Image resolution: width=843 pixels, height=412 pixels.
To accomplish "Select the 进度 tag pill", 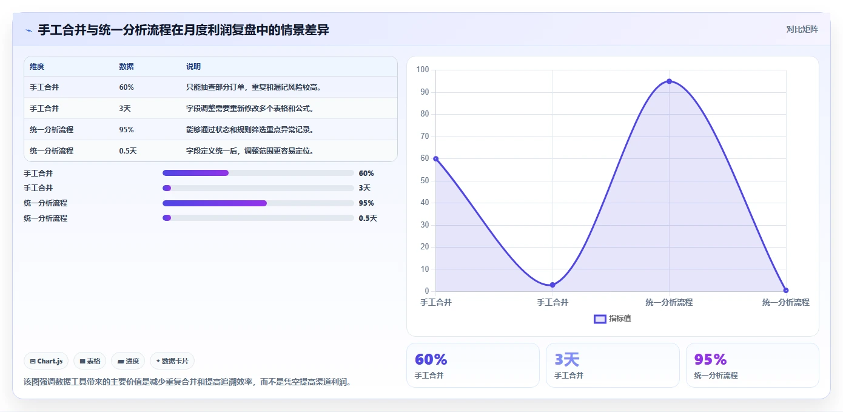I will click(128, 361).
